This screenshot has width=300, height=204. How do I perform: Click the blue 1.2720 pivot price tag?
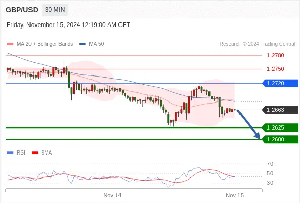281,83
